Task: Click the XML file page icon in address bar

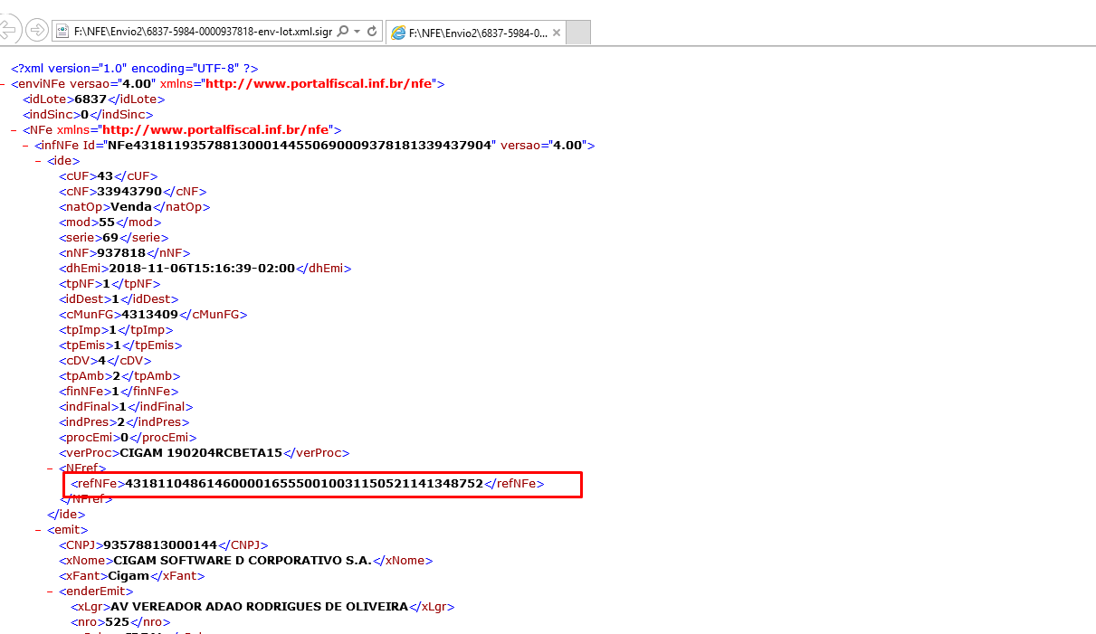Action: click(x=63, y=31)
